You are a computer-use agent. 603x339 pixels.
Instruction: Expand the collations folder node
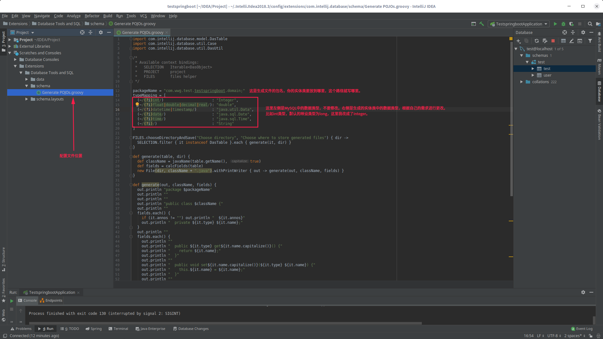coord(522,82)
